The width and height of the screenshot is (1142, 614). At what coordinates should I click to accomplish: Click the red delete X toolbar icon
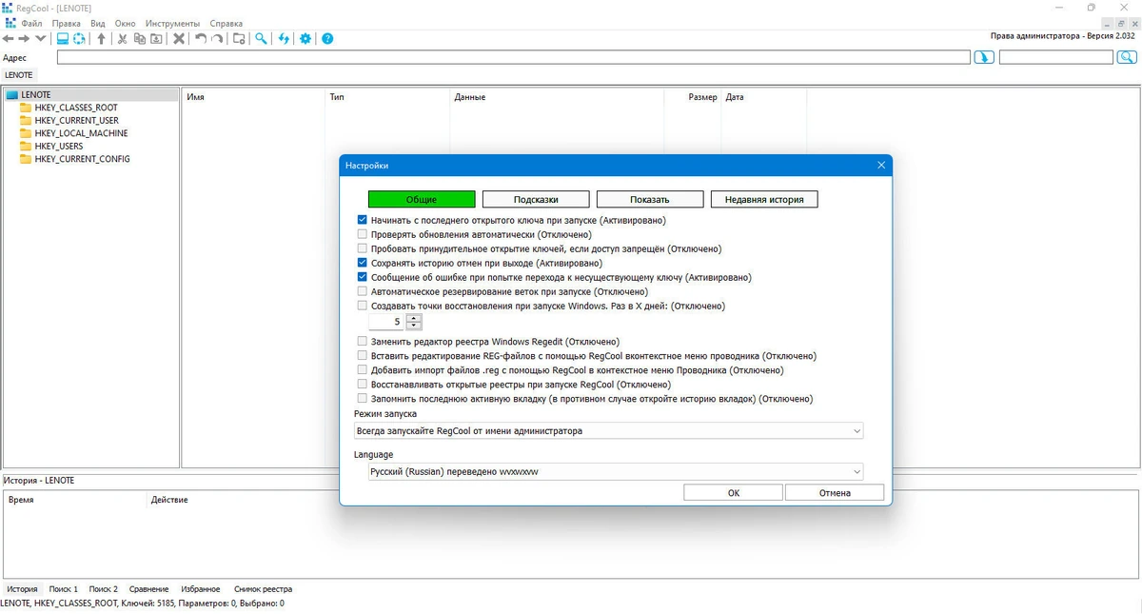coord(178,39)
